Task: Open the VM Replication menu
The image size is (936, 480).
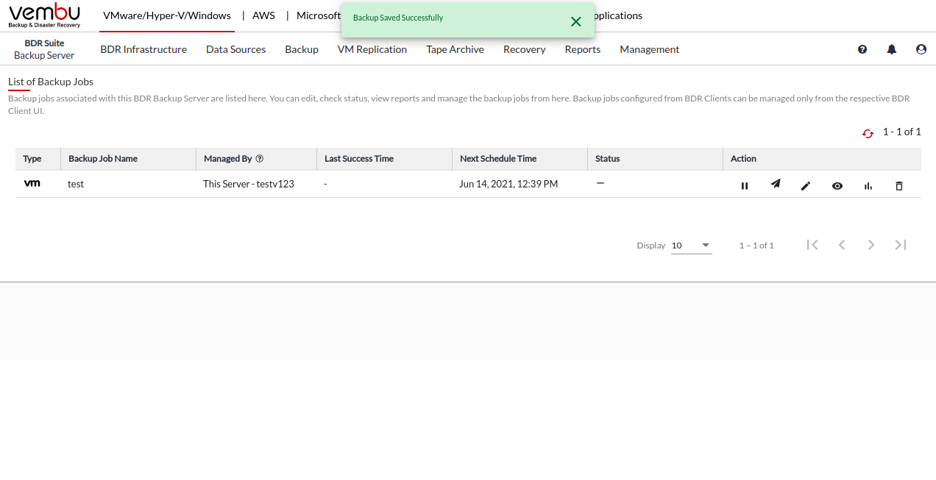Action: click(372, 49)
